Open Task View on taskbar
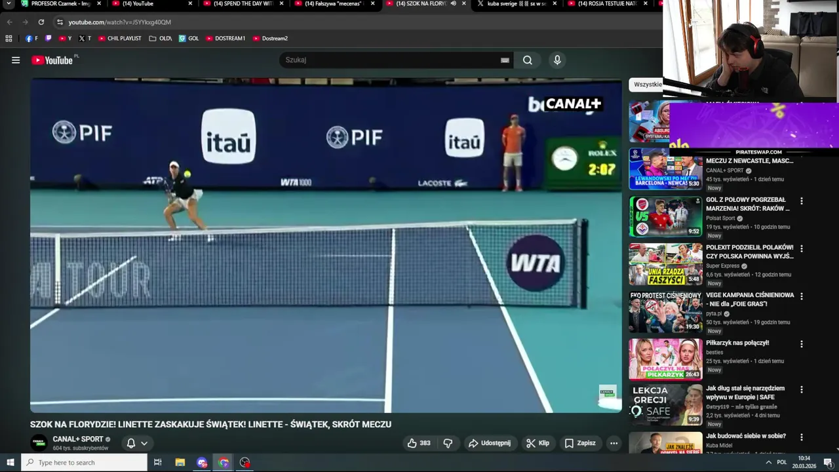 (x=157, y=462)
